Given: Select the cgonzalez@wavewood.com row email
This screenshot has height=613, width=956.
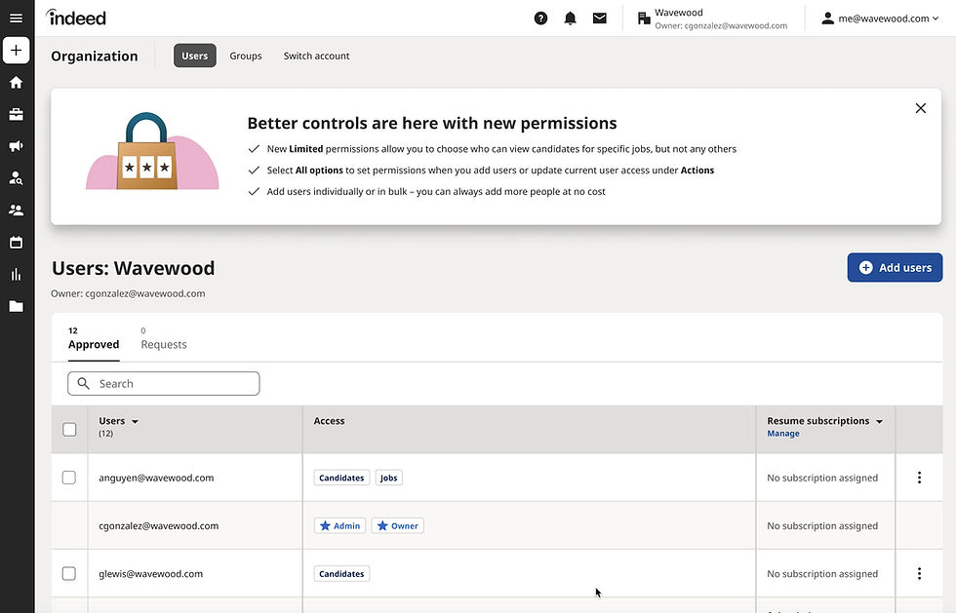Looking at the screenshot, I should click(x=158, y=526).
